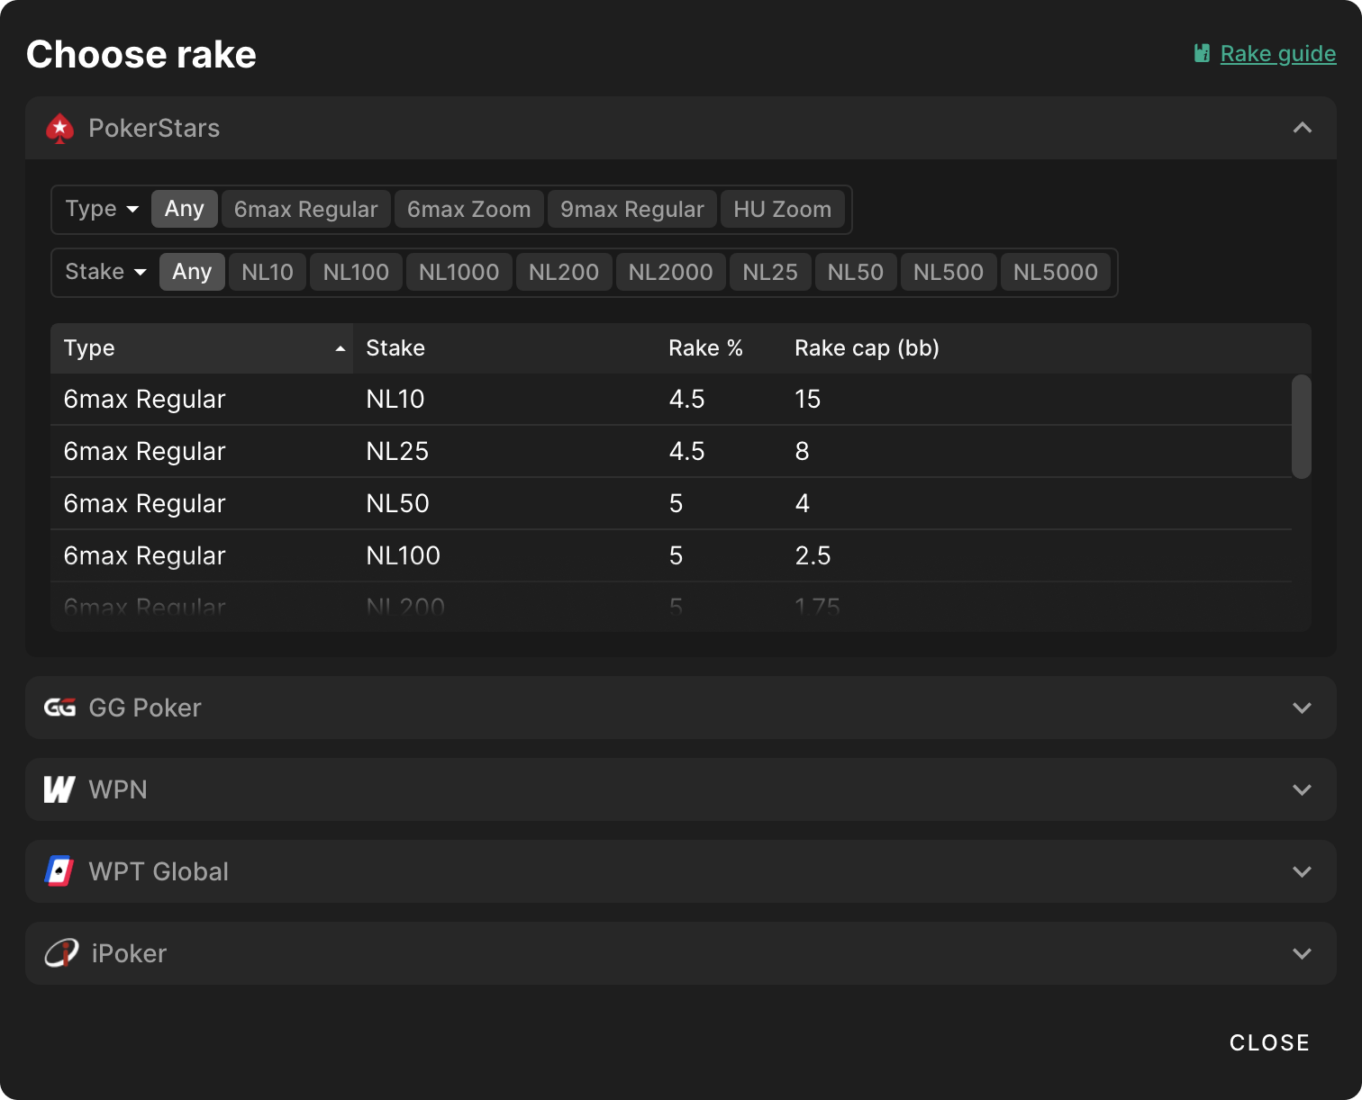Filter stake by NL100
The height and width of the screenshot is (1100, 1362).
tap(357, 272)
